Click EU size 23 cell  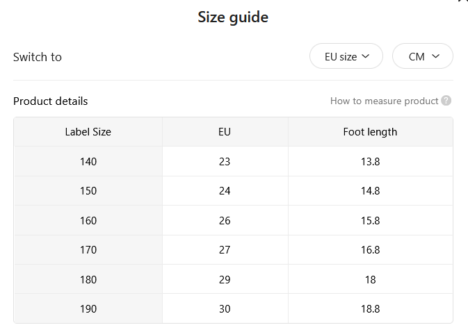(225, 161)
